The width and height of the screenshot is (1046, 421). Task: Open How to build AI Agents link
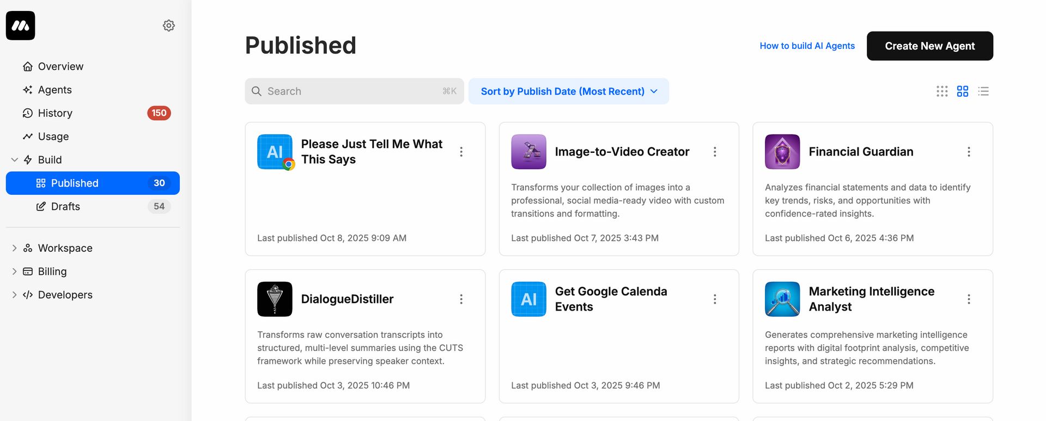807,46
